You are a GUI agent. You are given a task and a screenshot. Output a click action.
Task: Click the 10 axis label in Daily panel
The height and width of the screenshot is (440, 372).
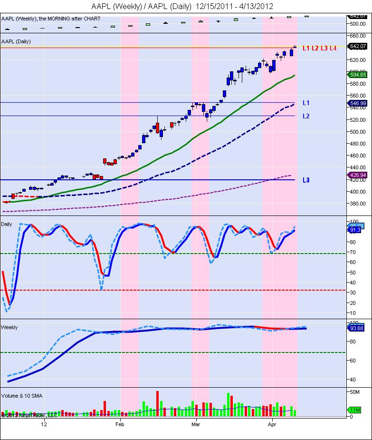pos(353,313)
